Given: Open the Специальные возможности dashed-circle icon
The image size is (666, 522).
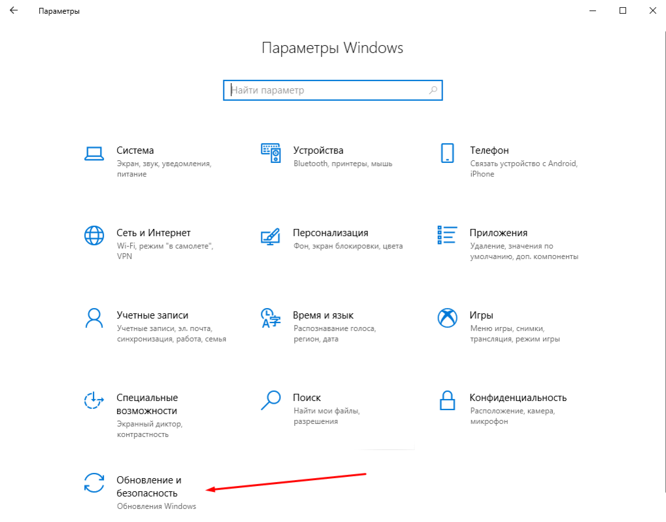Looking at the screenshot, I should click(94, 400).
